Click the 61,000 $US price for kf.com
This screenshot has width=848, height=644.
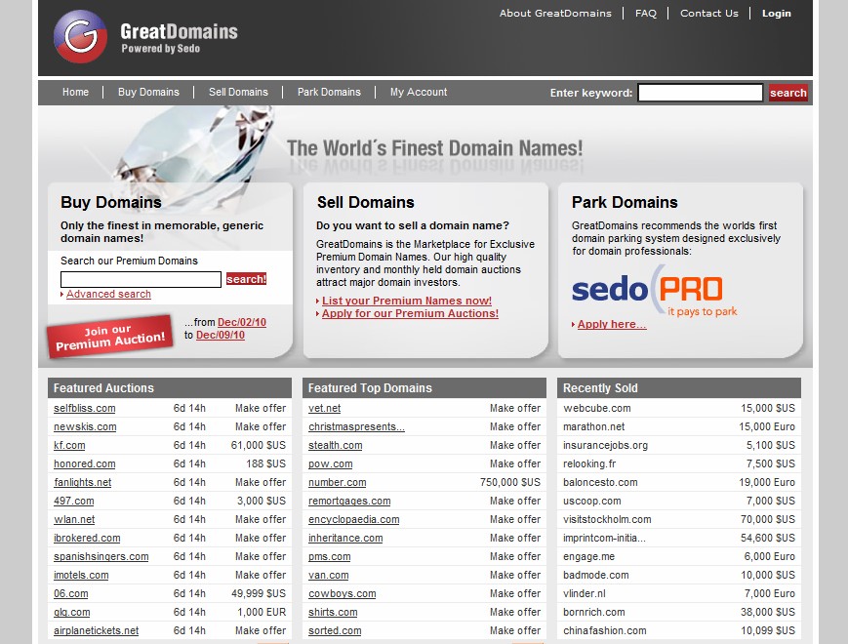[x=258, y=446]
